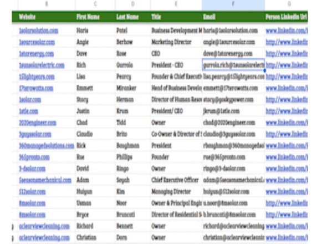Open the 1sunsolarelectric.com link
The width and height of the screenshot is (327, 244).
pos(42,65)
